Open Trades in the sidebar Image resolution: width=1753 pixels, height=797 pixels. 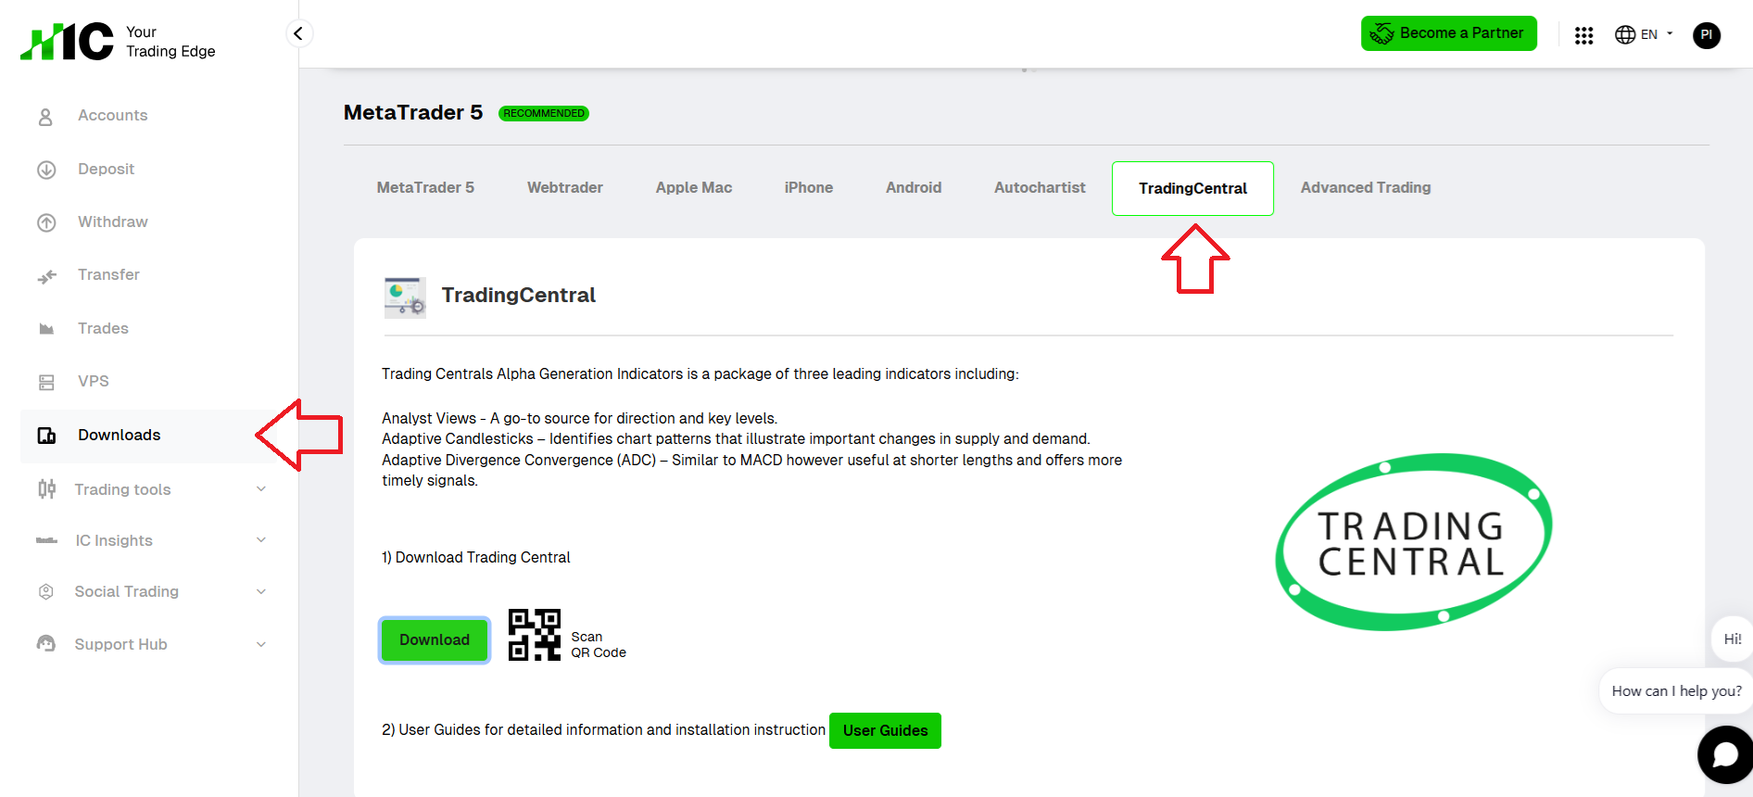coord(103,328)
